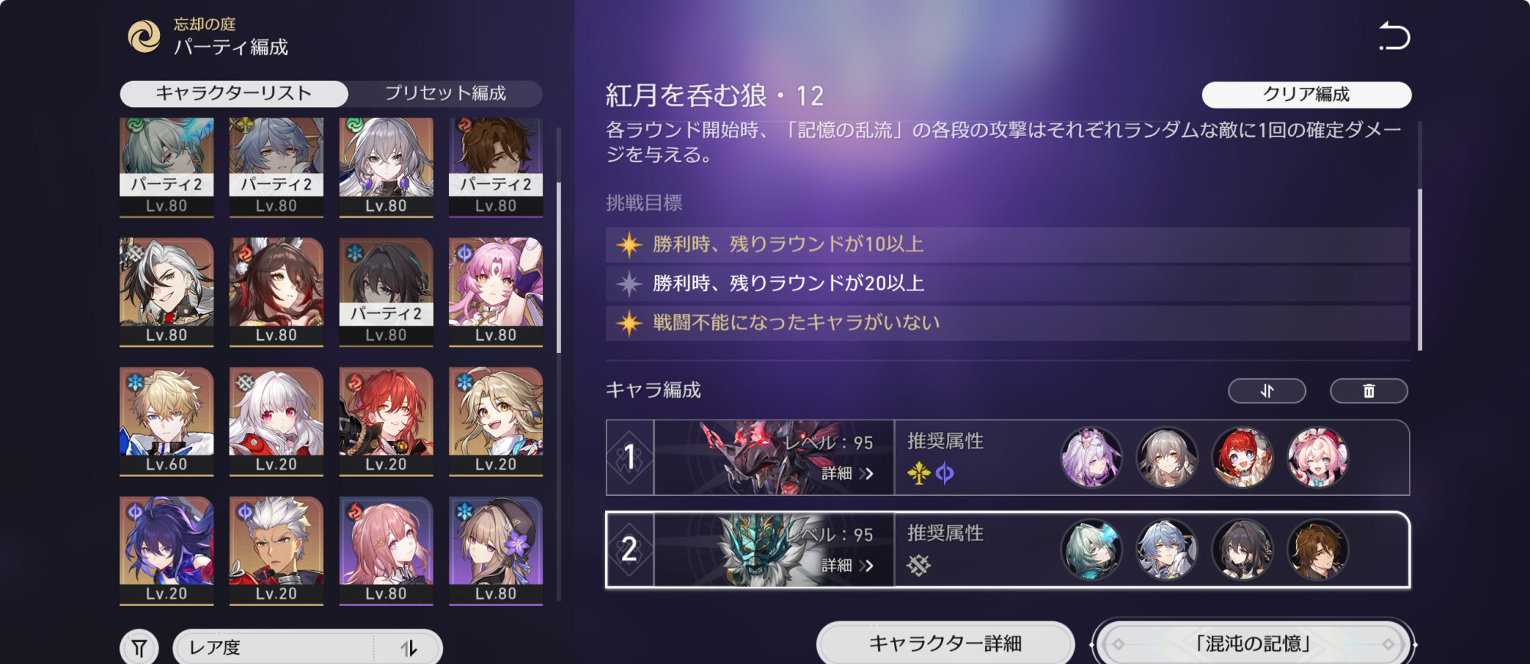Screen dimensions: 1530x664
Task: Open キャラクター詳細 button
Action: [x=946, y=643]
